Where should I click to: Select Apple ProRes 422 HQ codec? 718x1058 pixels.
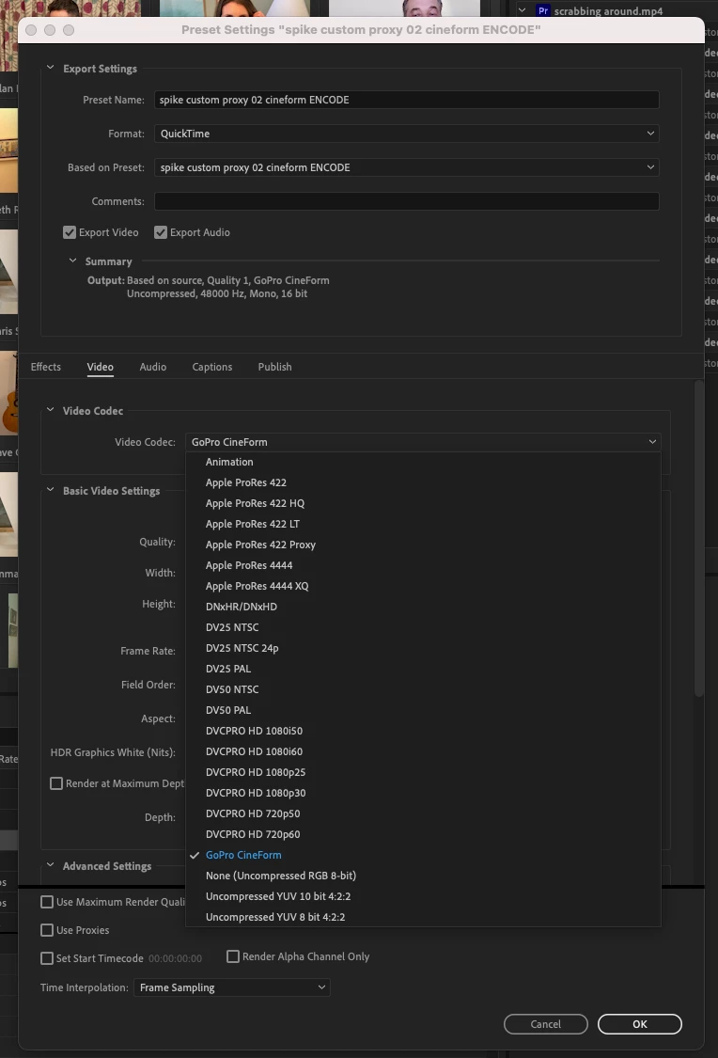tap(424, 503)
